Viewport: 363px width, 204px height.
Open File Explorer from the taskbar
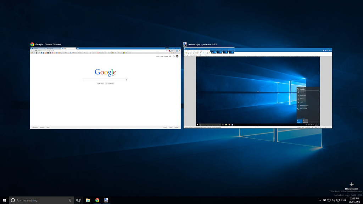(x=88, y=200)
